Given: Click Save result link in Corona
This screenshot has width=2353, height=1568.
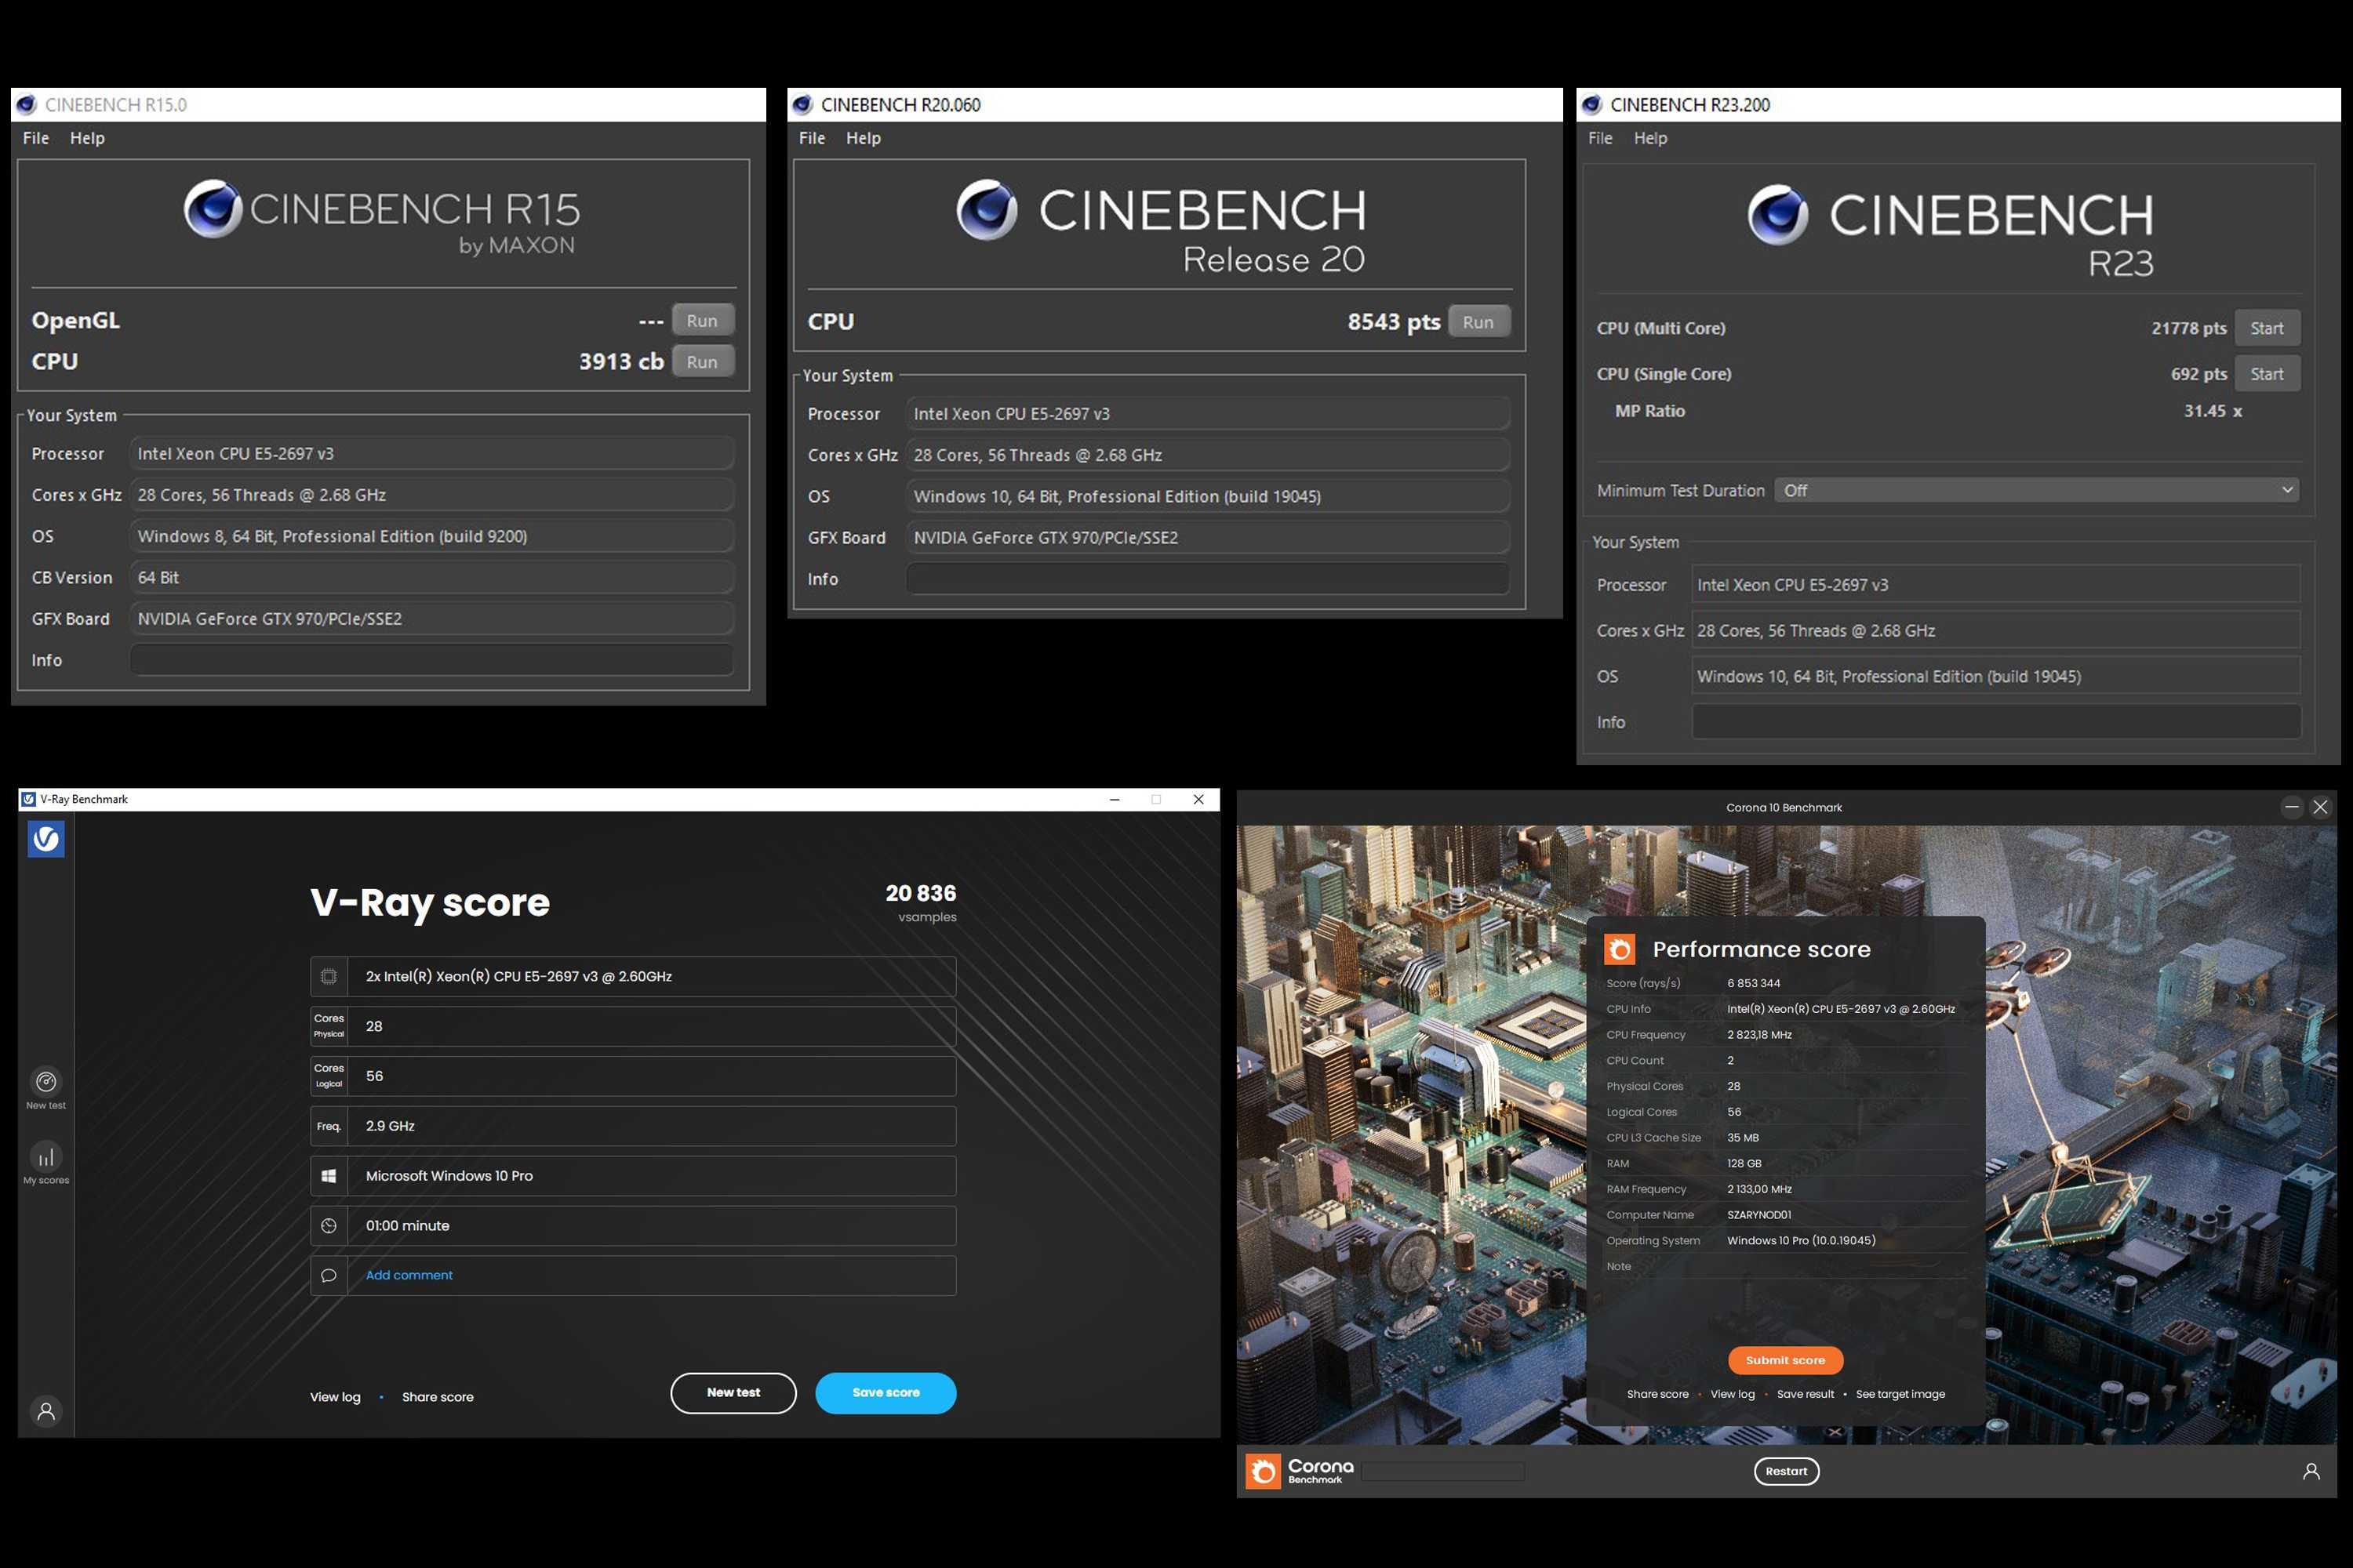Looking at the screenshot, I should 1805,1394.
